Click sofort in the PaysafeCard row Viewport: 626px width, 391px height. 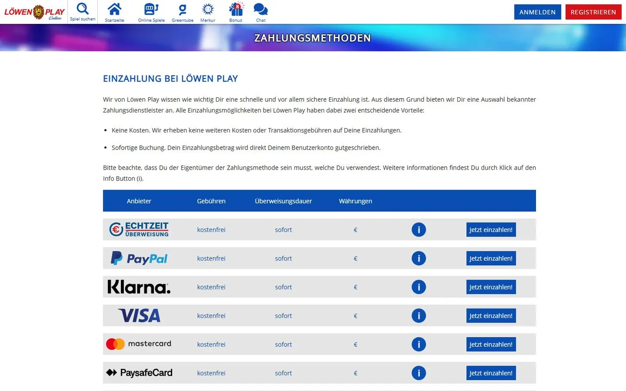pyautogui.click(x=283, y=373)
